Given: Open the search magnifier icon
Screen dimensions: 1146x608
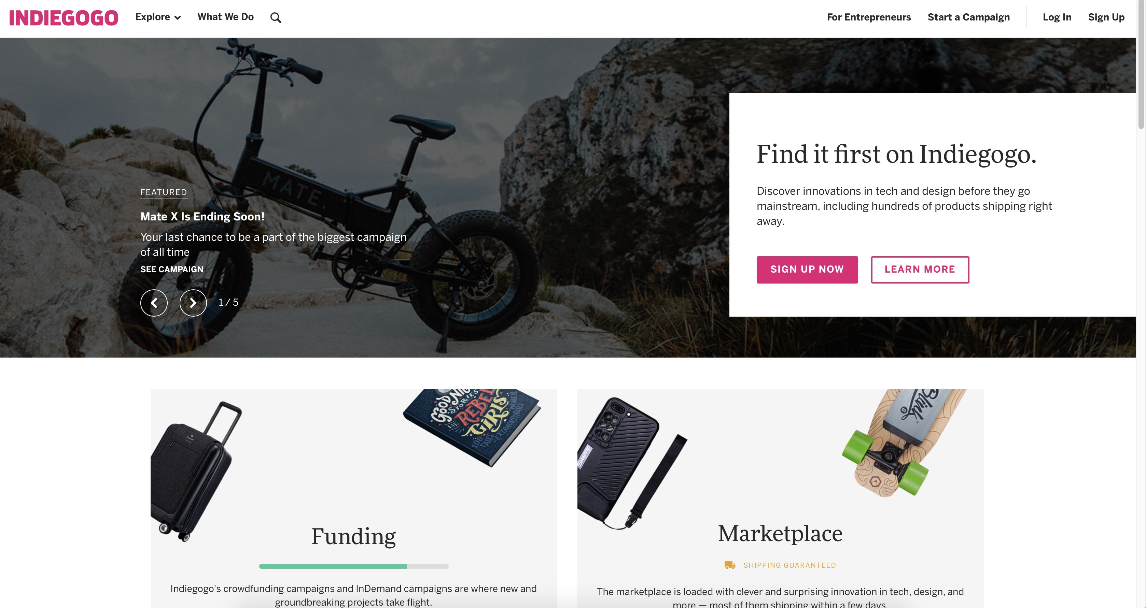Looking at the screenshot, I should point(276,18).
